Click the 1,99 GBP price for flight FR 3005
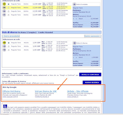This screenshot has width=123, height=115. click(x=37, y=46)
